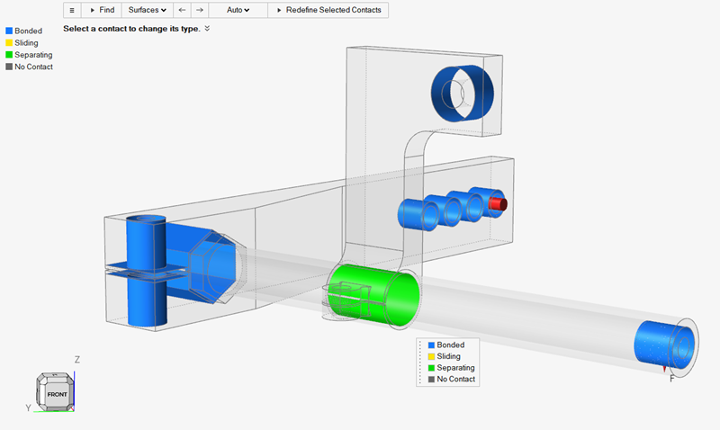The width and height of the screenshot is (720, 430).
Task: Open the Surfaces dropdown
Action: (147, 10)
